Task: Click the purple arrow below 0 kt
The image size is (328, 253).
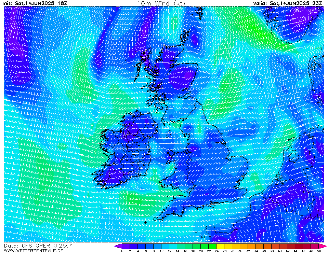Action: 118,246
